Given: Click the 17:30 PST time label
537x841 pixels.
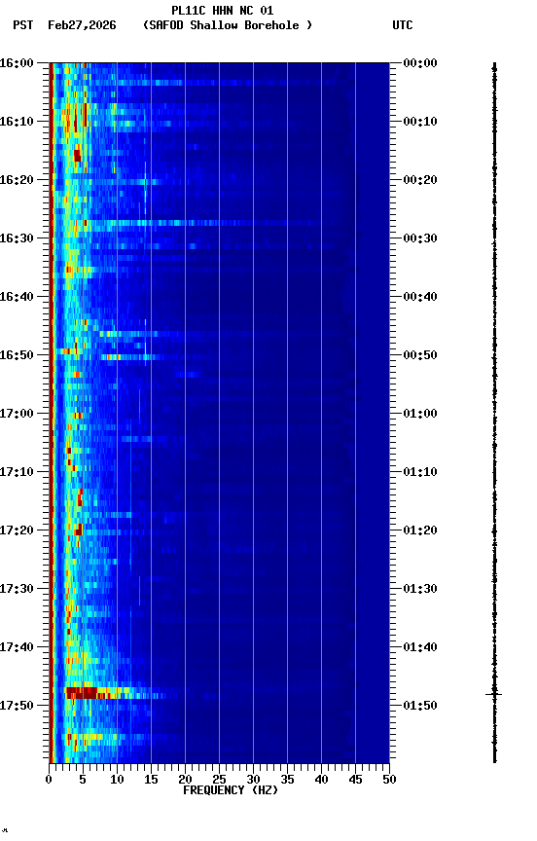Looking at the screenshot, I should coord(17,590).
